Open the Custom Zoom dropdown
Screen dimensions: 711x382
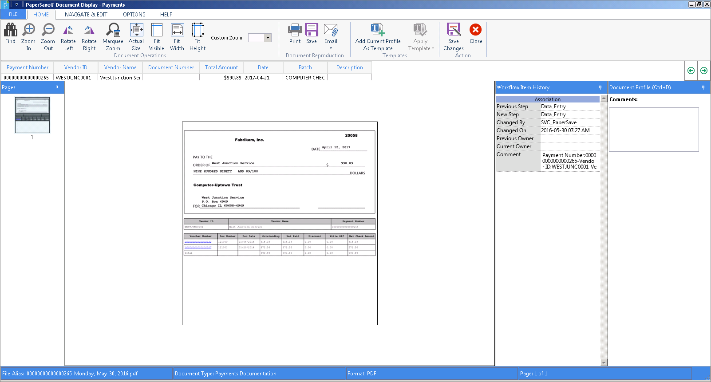pyautogui.click(x=268, y=38)
